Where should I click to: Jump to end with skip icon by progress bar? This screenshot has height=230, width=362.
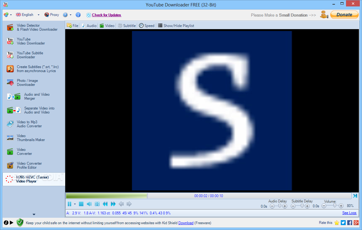pyautogui.click(x=355, y=196)
